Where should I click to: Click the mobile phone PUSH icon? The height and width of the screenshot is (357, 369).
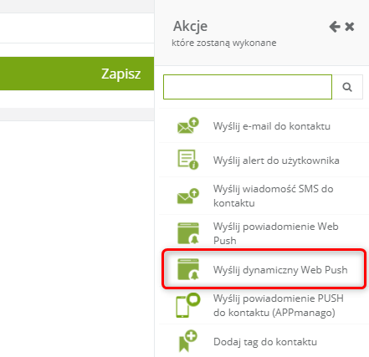pos(188,305)
